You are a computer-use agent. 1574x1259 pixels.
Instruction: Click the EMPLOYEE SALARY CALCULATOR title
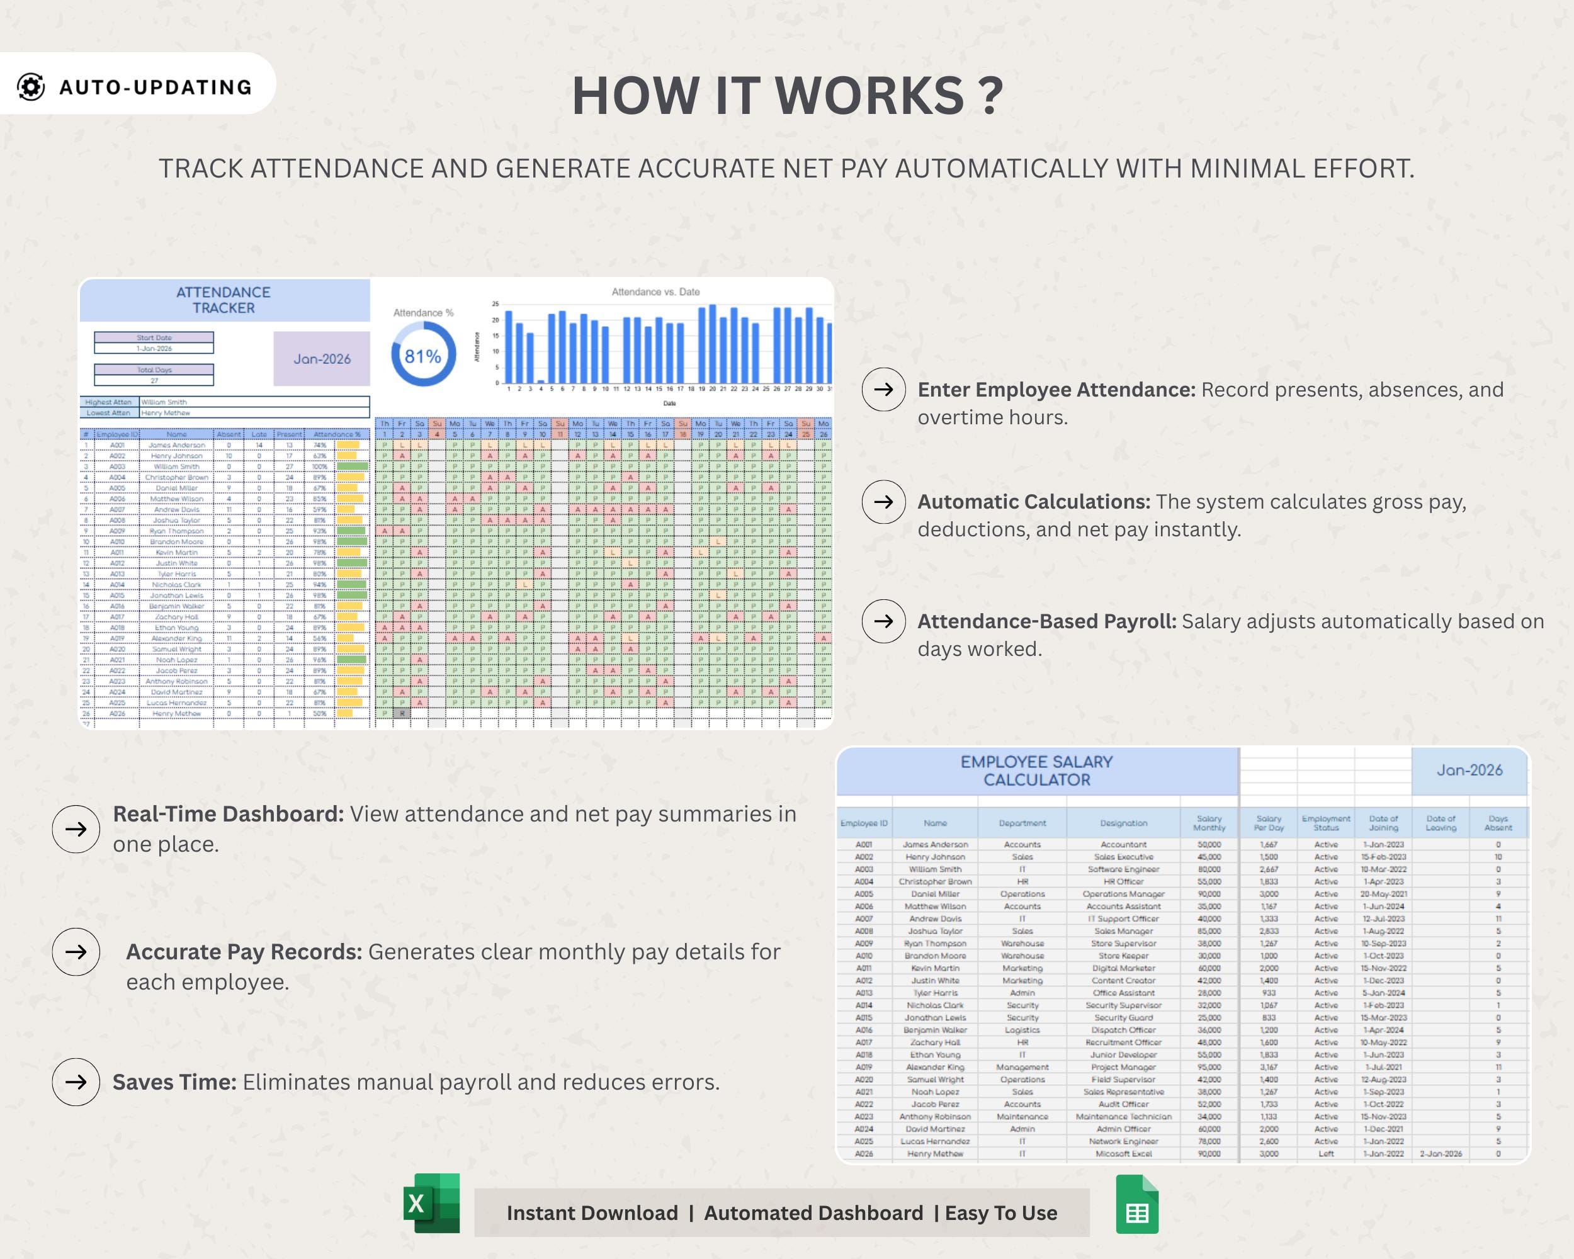coord(1037,771)
